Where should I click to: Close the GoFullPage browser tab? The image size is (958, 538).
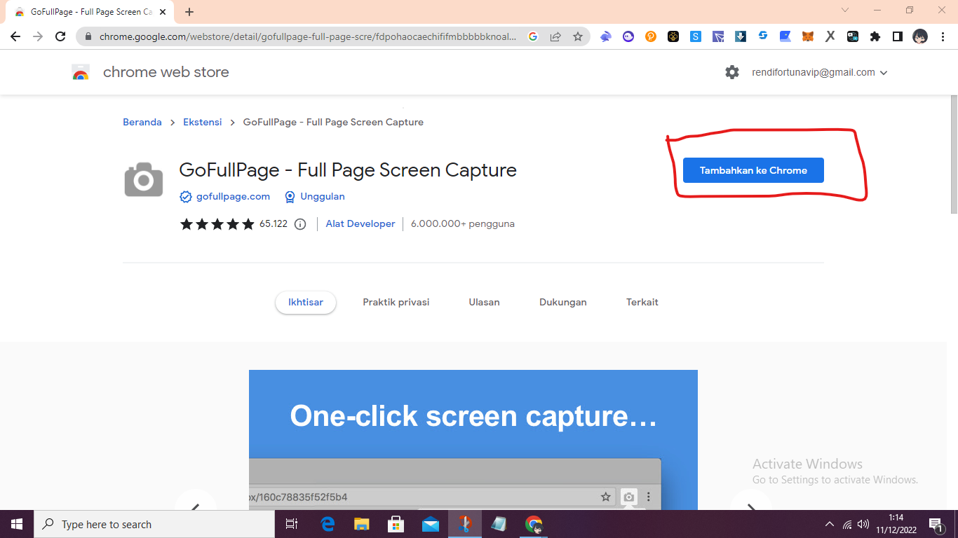163,12
